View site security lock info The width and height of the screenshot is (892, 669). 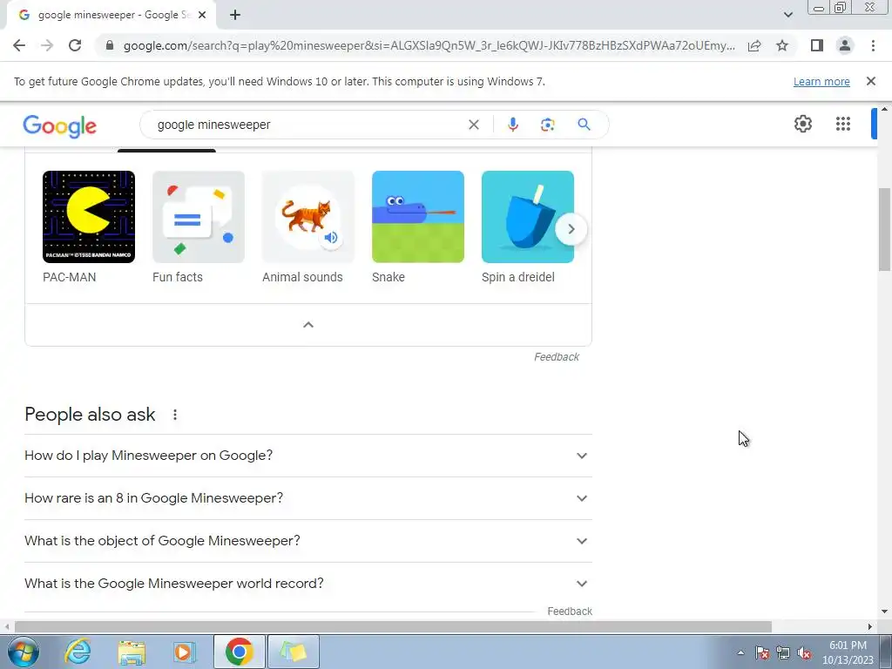(110, 45)
